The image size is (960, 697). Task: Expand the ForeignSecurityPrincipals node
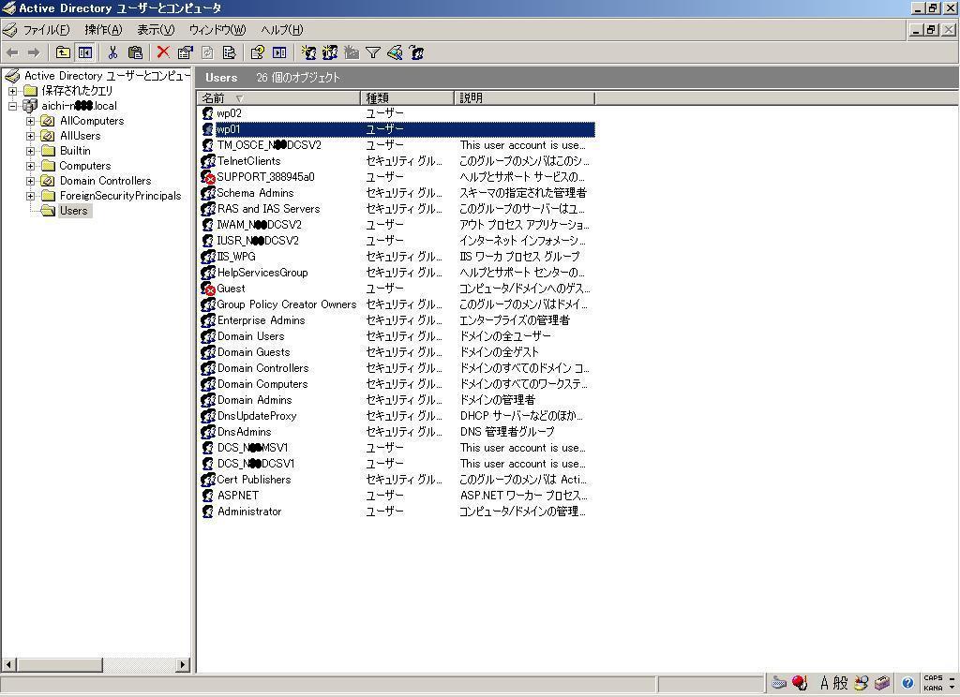pyautogui.click(x=30, y=196)
